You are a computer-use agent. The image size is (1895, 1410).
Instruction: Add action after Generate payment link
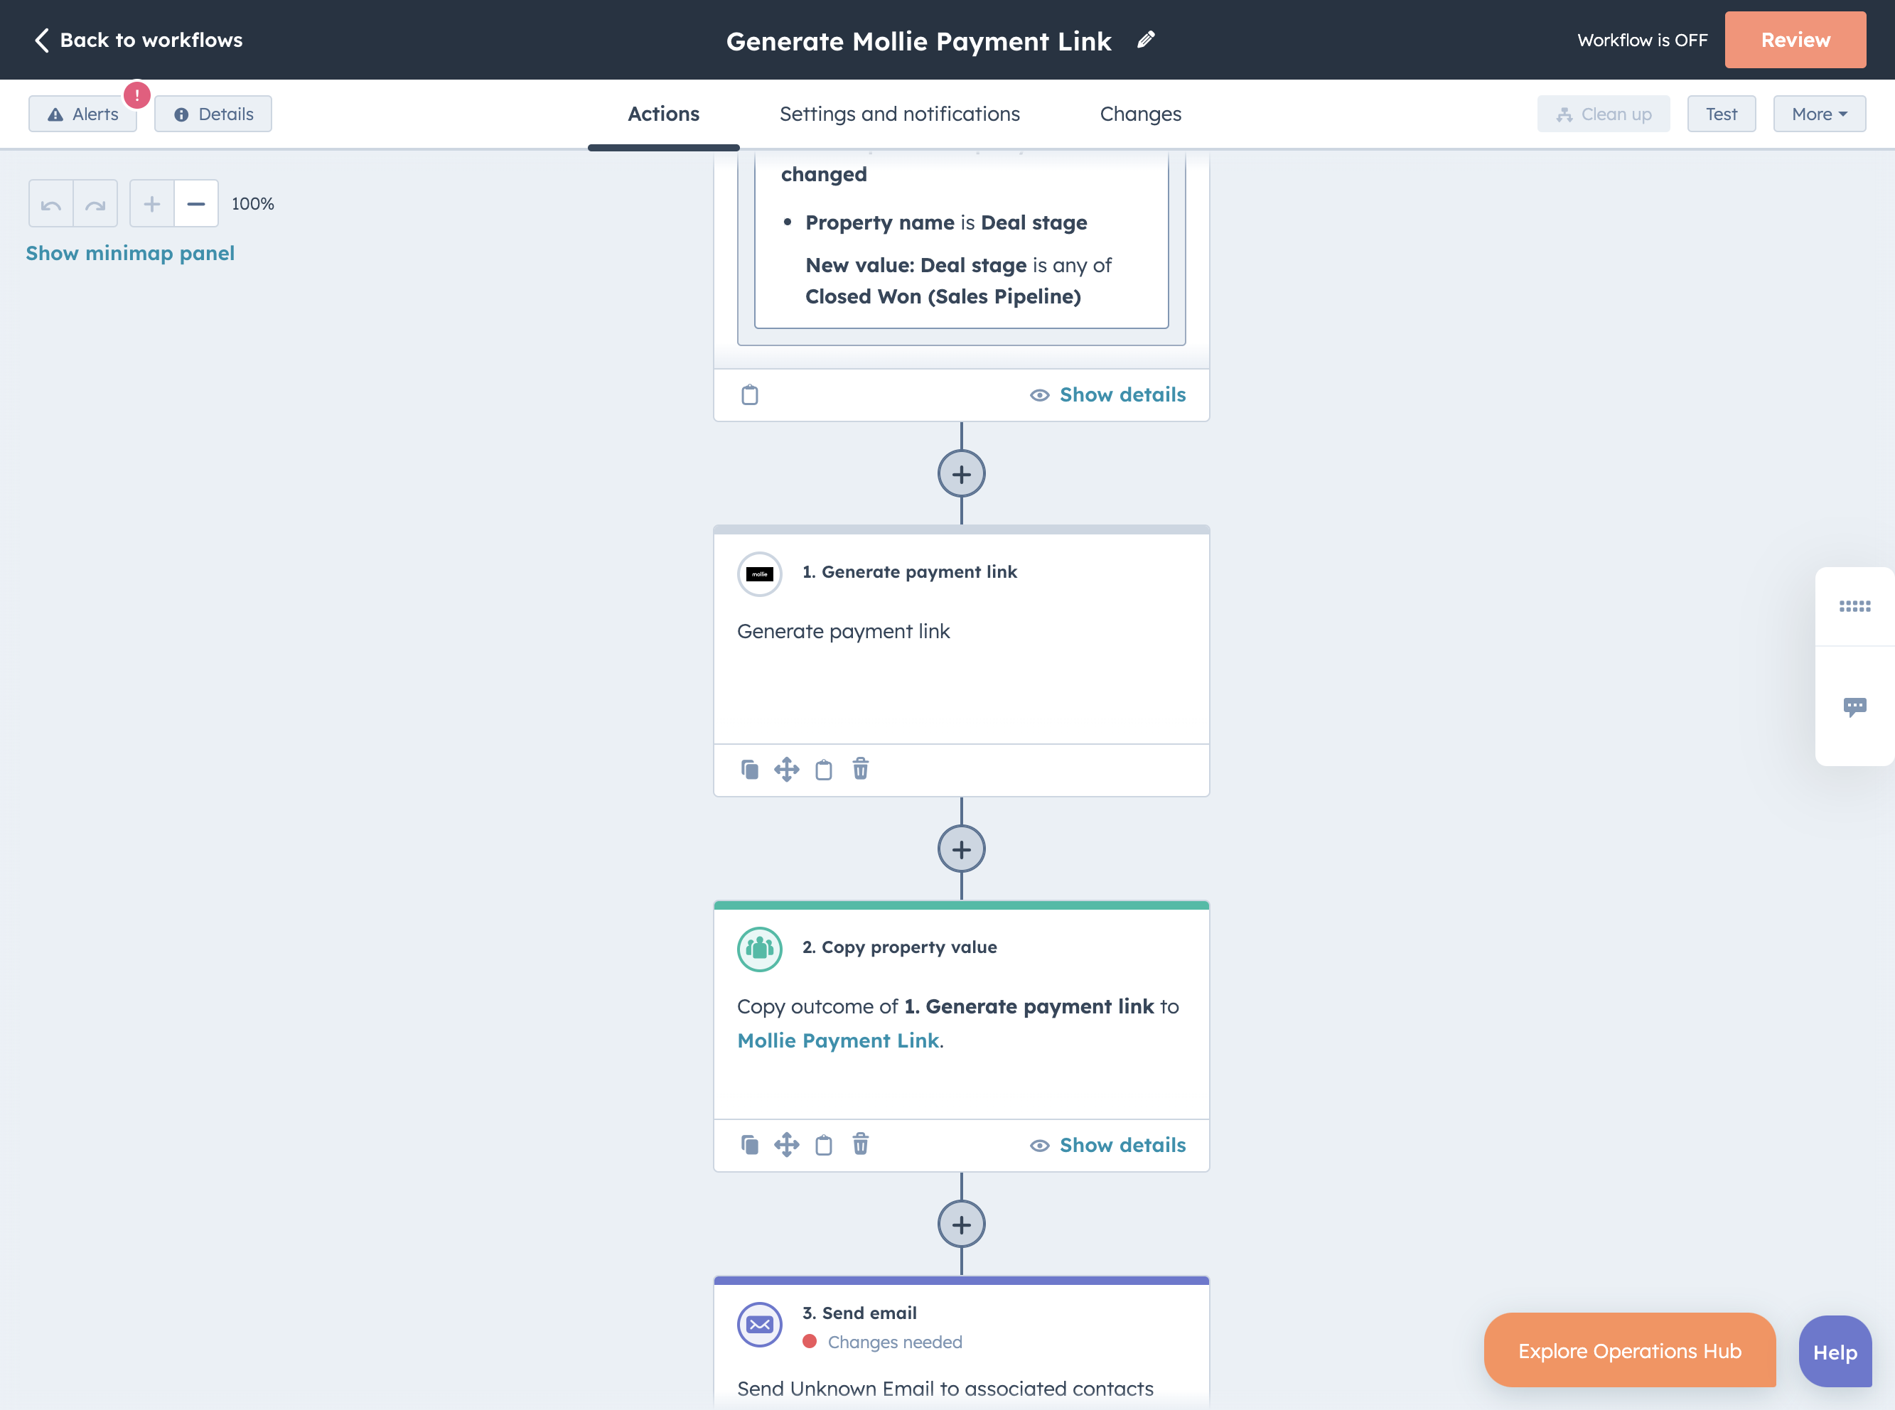961,849
